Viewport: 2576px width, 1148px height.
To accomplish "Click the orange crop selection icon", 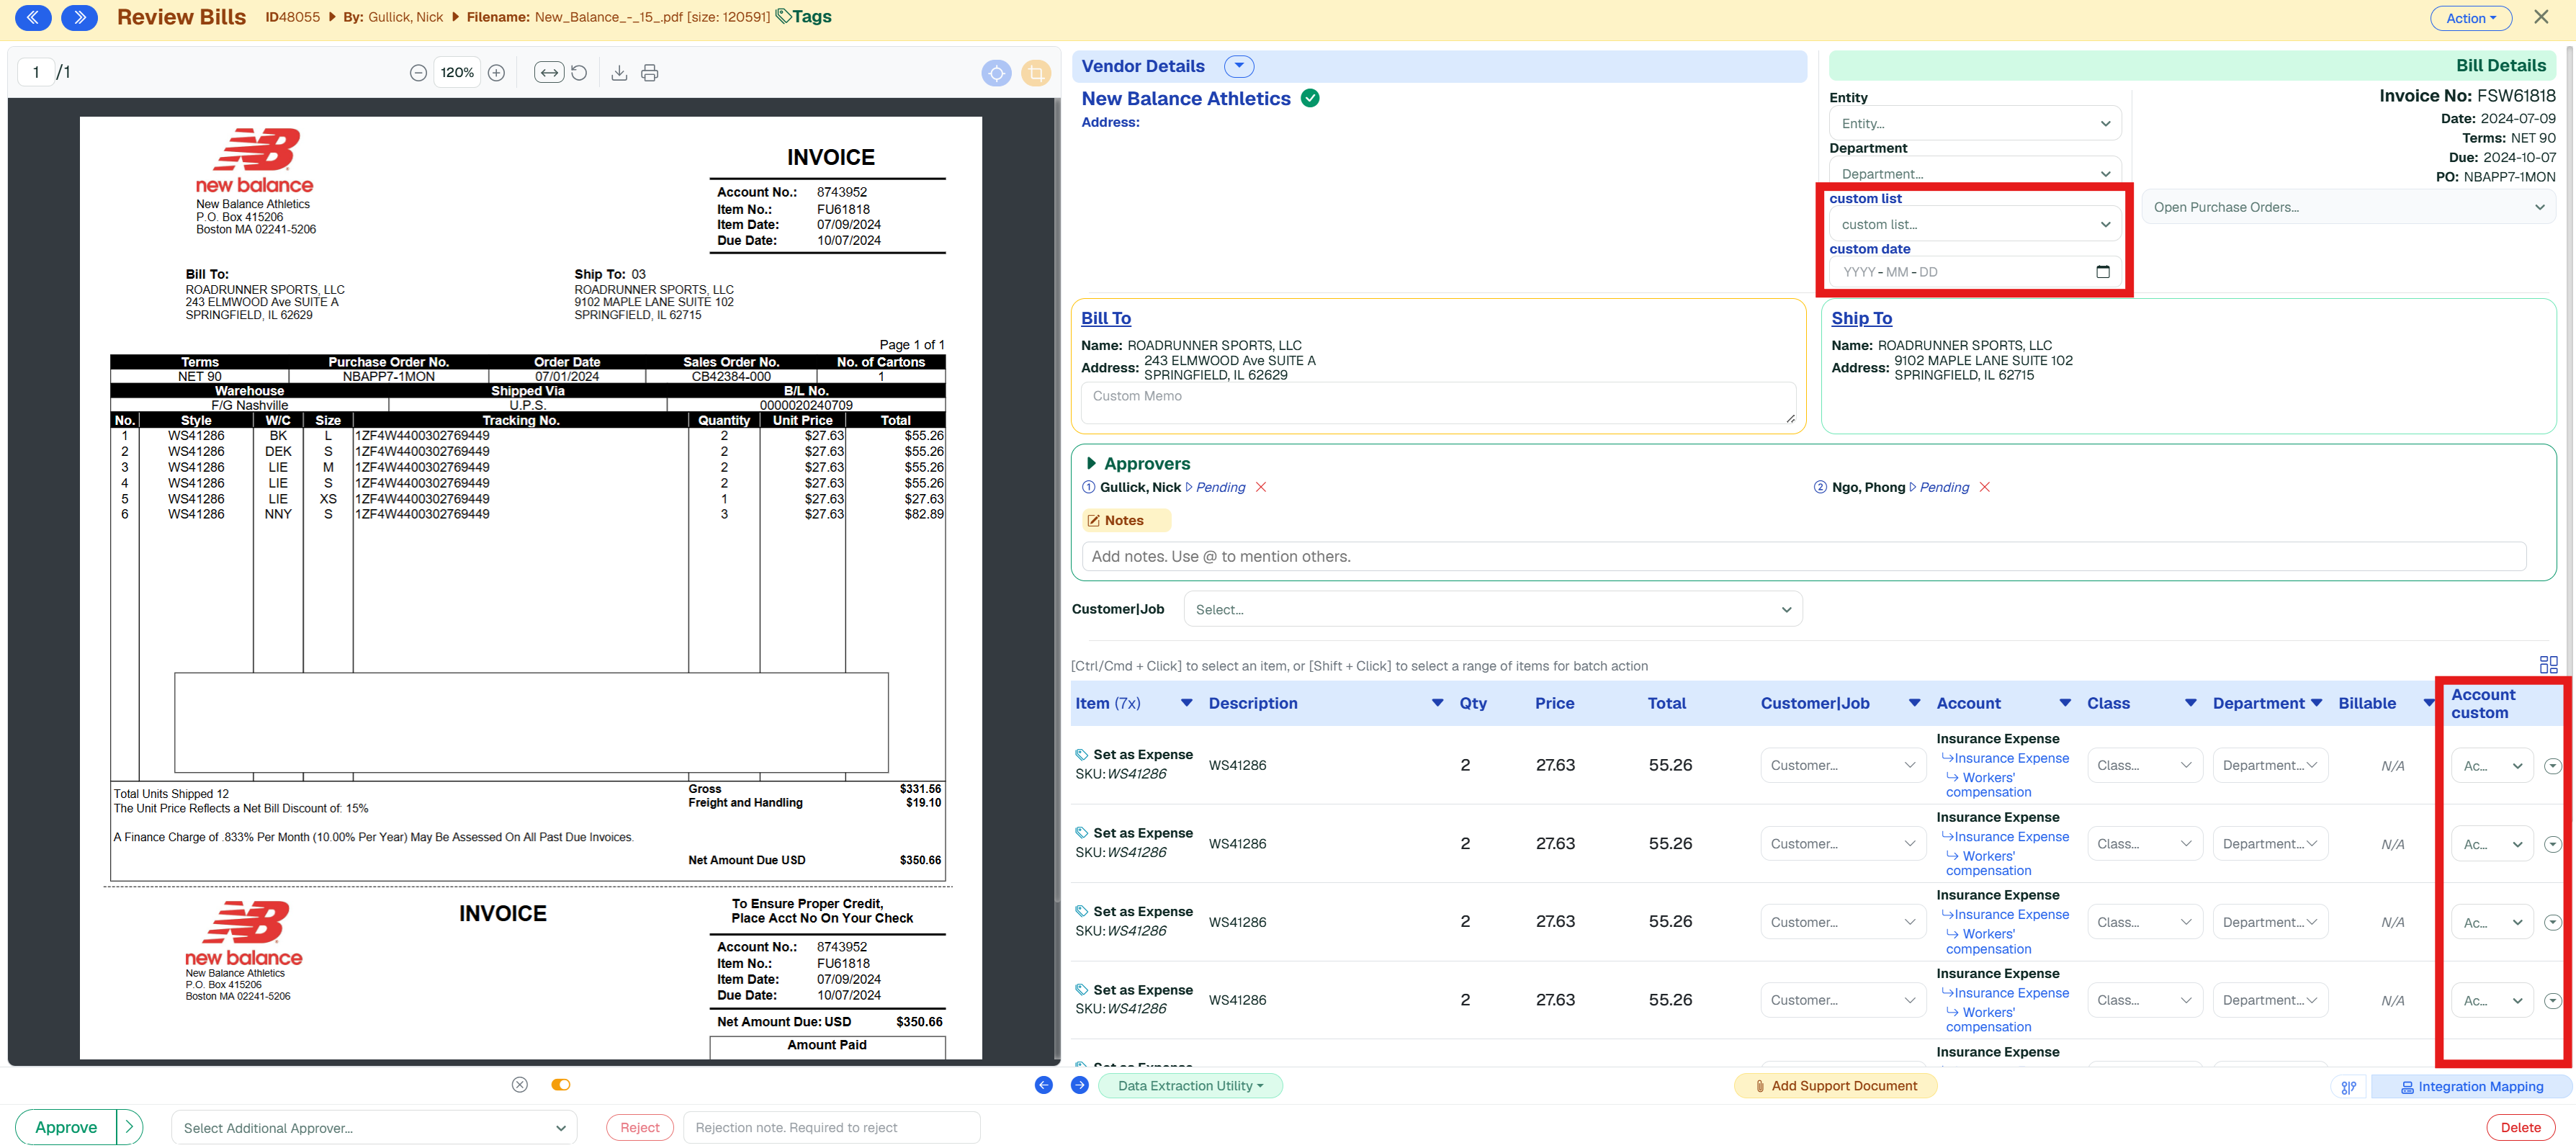I will [1036, 73].
